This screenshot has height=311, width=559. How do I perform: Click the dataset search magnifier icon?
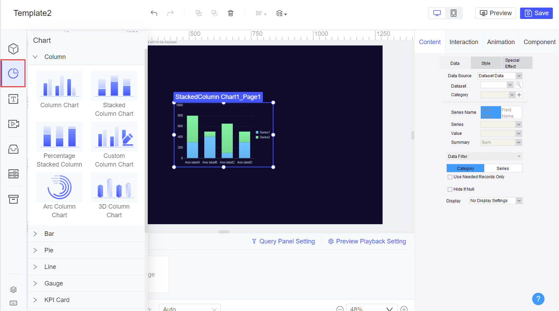519,84
